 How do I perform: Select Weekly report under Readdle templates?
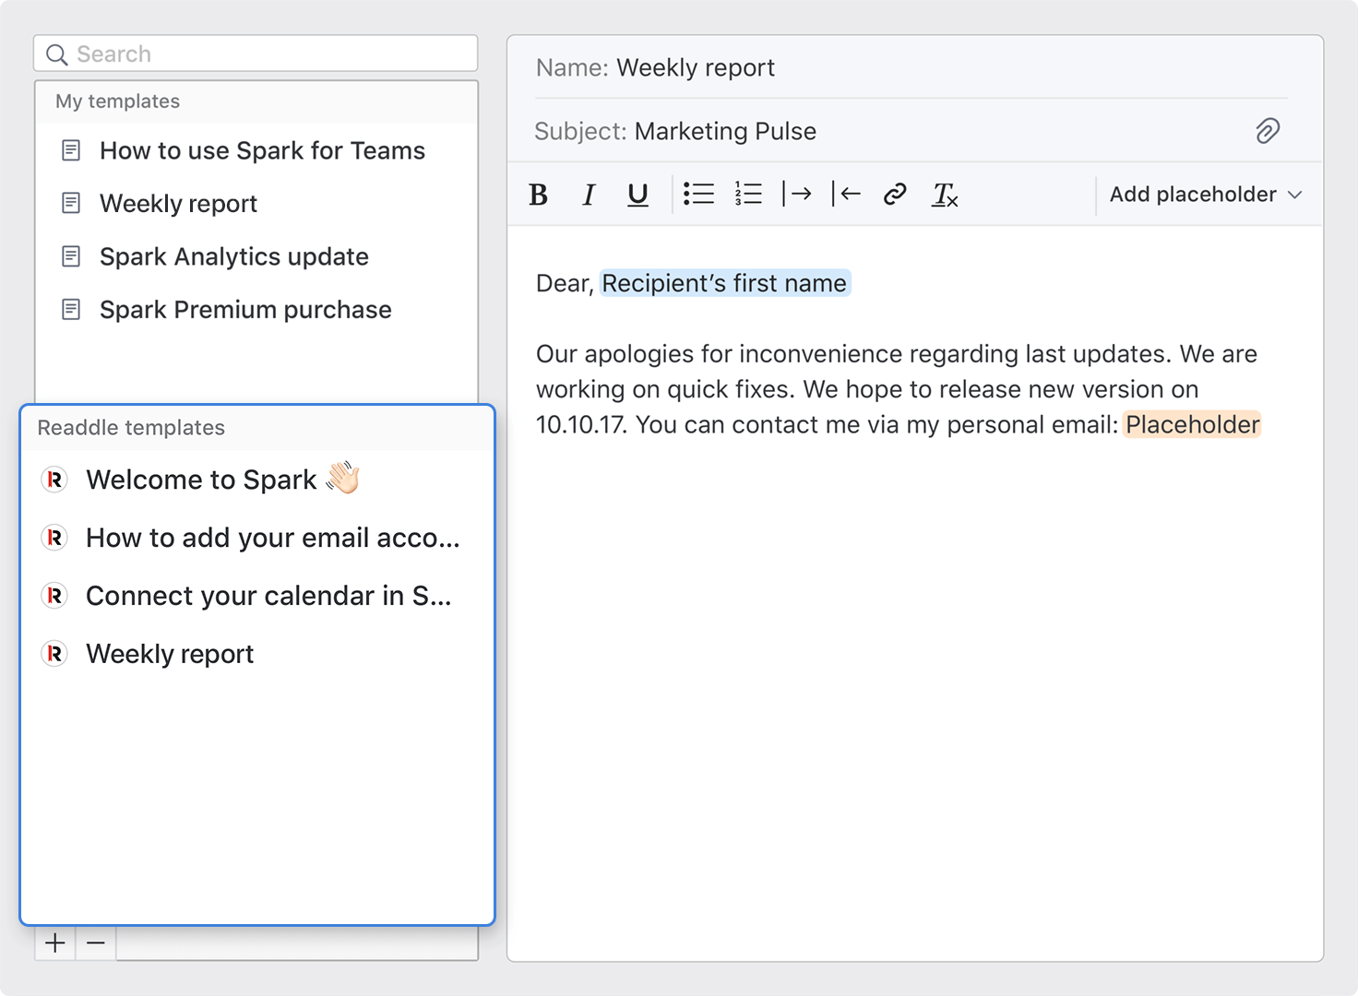coord(257,654)
